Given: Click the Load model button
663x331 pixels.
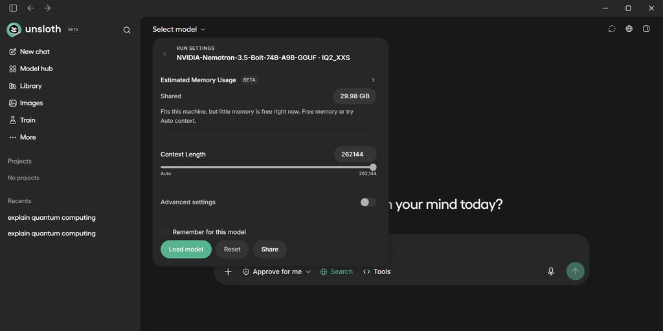Looking at the screenshot, I should 186,250.
